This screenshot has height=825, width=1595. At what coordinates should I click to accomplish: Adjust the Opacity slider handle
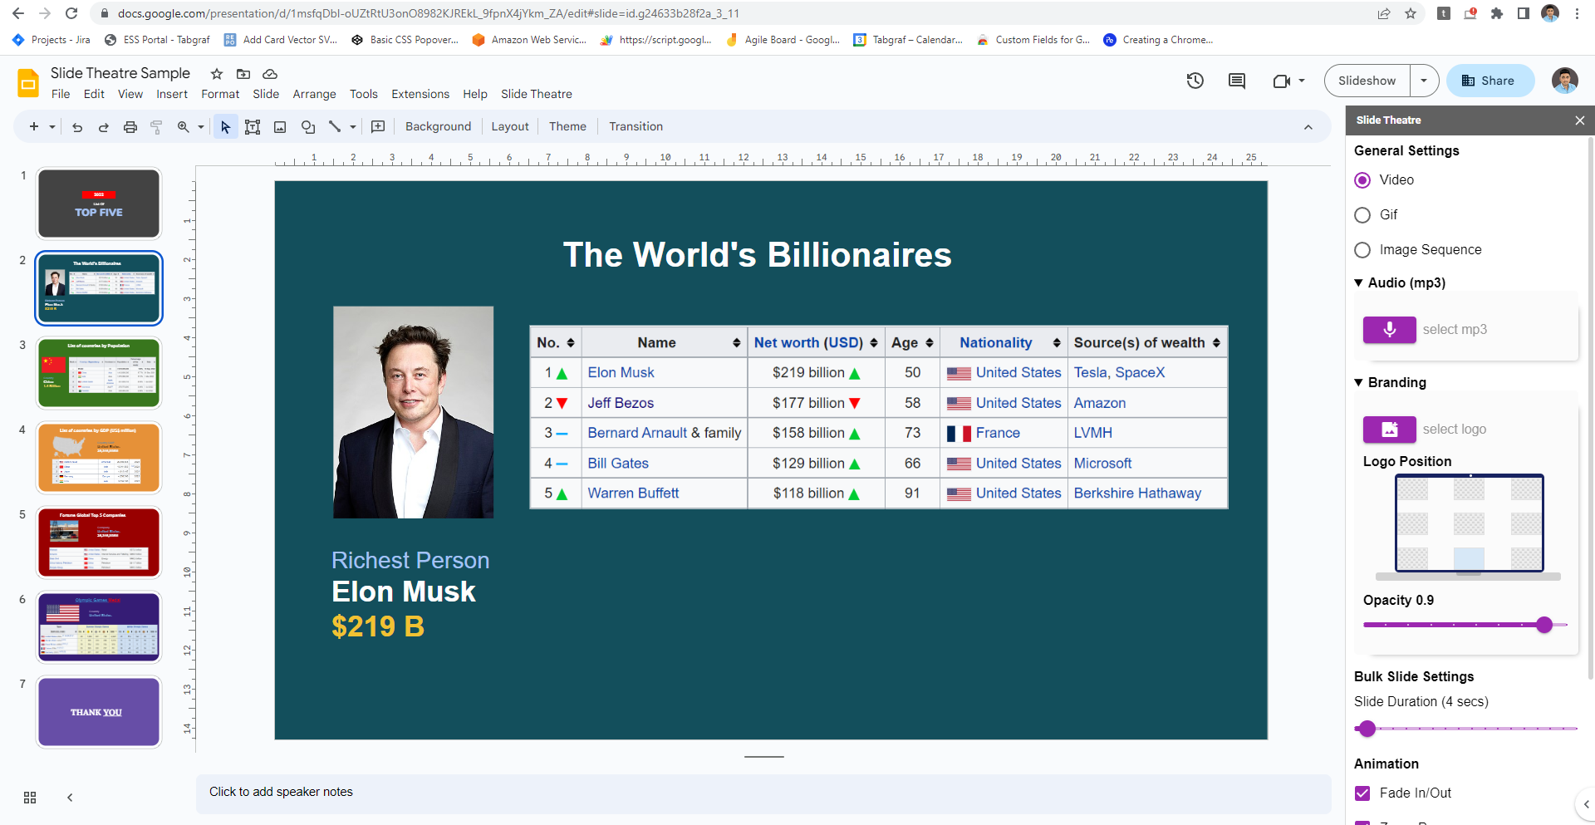click(x=1544, y=625)
